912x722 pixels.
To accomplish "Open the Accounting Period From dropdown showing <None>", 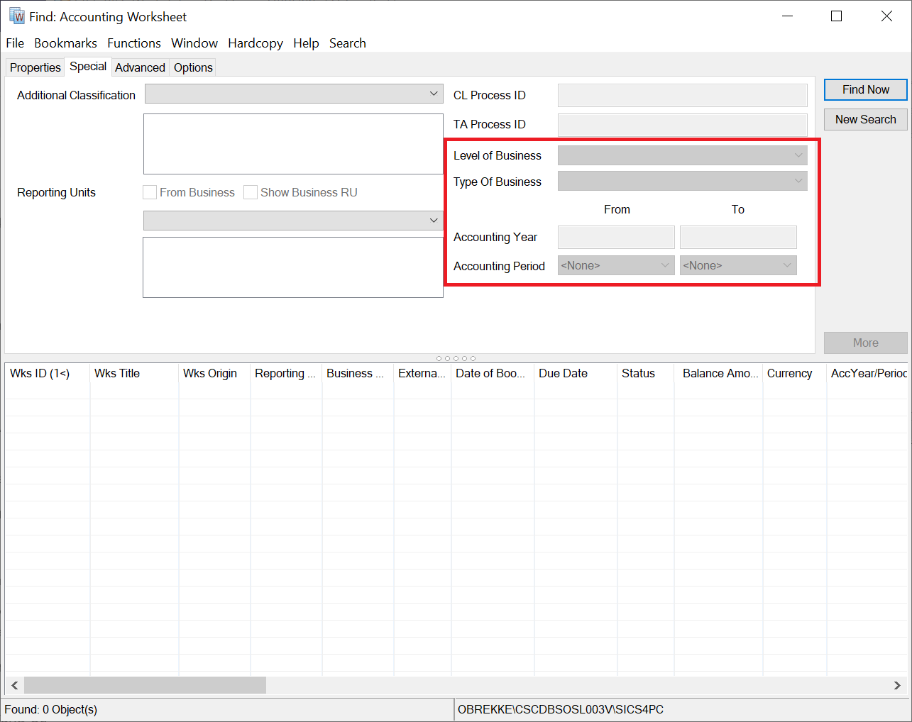I will (615, 265).
